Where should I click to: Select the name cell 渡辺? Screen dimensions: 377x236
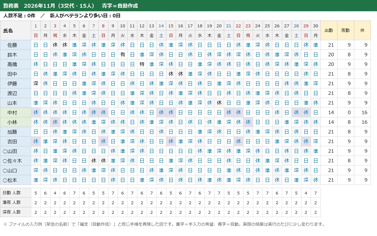coord(16,93)
